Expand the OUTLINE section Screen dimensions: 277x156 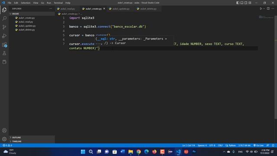coord(32,137)
